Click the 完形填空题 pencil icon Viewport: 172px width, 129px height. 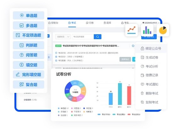click(18, 74)
